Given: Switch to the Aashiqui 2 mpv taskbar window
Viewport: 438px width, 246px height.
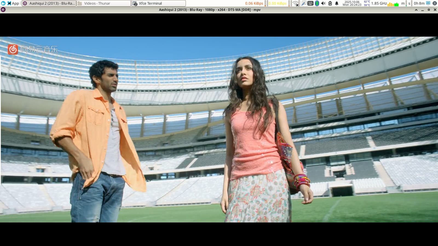Looking at the screenshot, I should point(49,3).
